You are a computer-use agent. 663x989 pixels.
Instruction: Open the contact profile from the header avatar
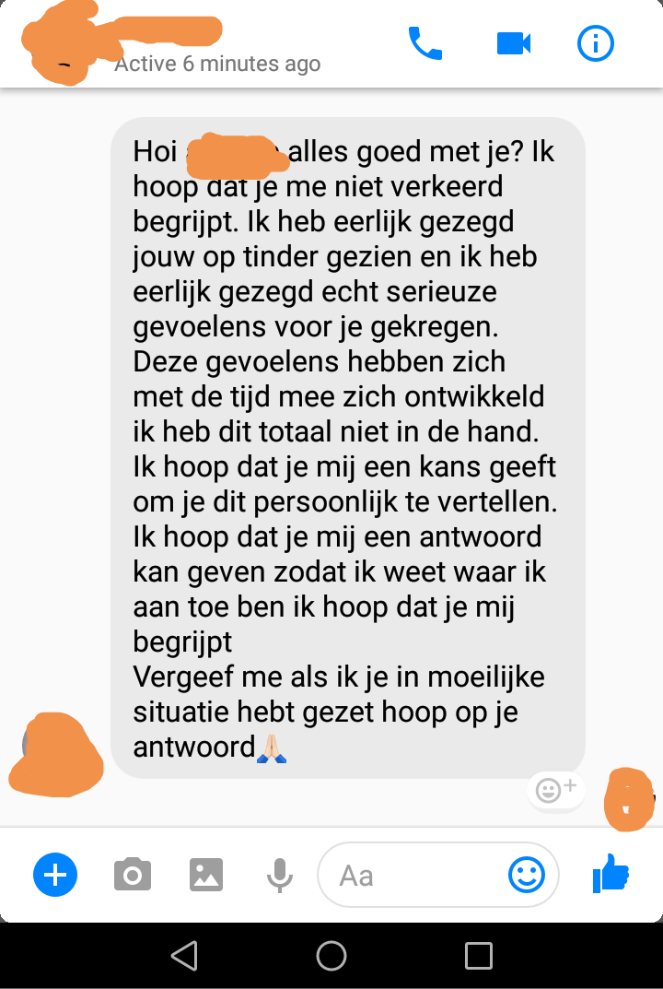(60, 44)
